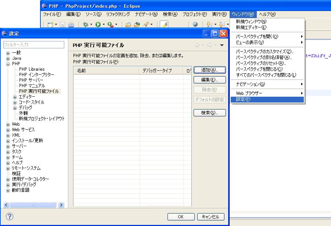Image resolution: width=331 pixels, height=226 pixels.
Task: Expand the インストール/更新 tree node
Action: 8,141
